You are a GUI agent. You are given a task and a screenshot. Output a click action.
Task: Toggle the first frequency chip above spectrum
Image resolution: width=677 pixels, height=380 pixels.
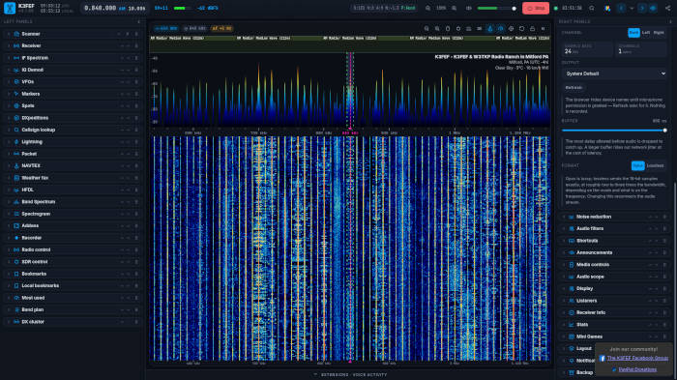coord(166,28)
